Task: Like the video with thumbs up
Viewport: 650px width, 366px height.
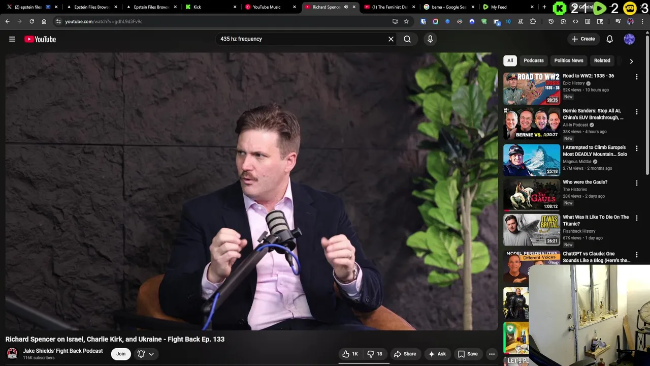Action: pos(350,354)
